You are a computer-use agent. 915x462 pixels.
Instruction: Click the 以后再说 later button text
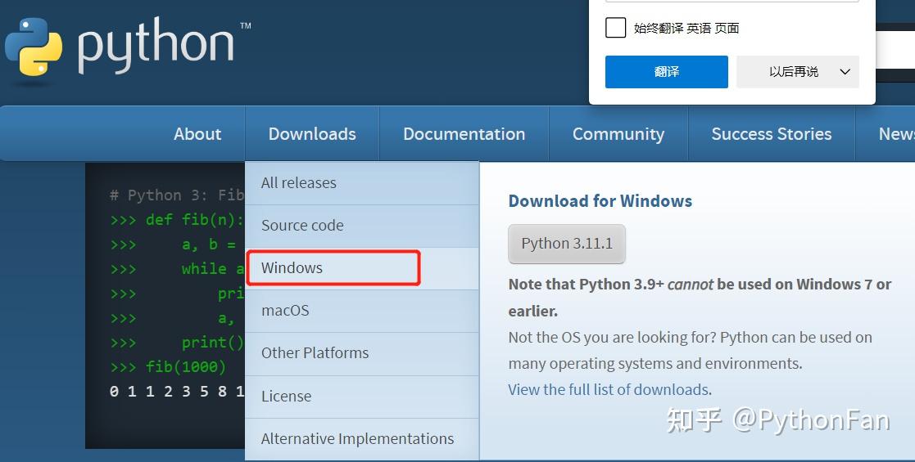click(x=793, y=72)
